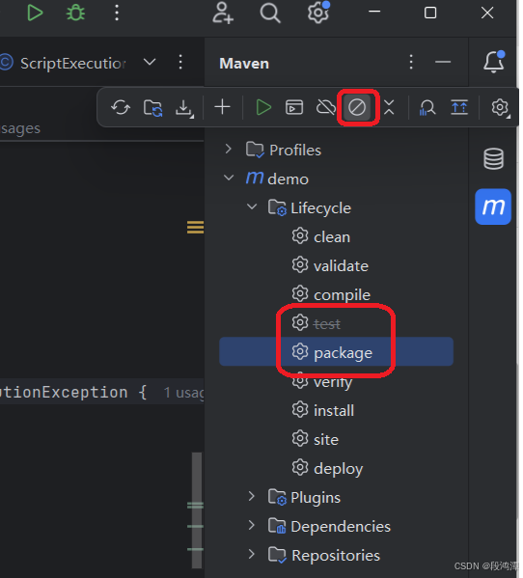Open the ScriptExecution tab dropdown chevron
This screenshot has width=523, height=578.
point(150,62)
